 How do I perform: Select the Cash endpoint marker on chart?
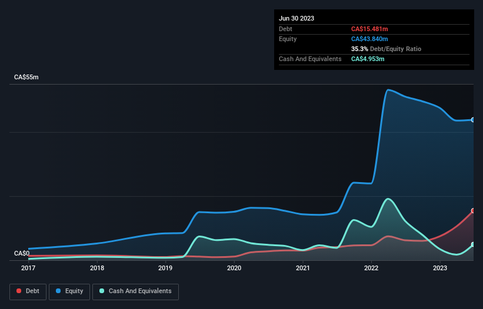pos(473,244)
